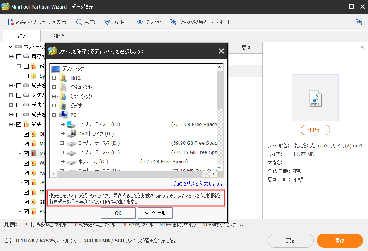Expand ローカル ディスク (C:) node

62,124
